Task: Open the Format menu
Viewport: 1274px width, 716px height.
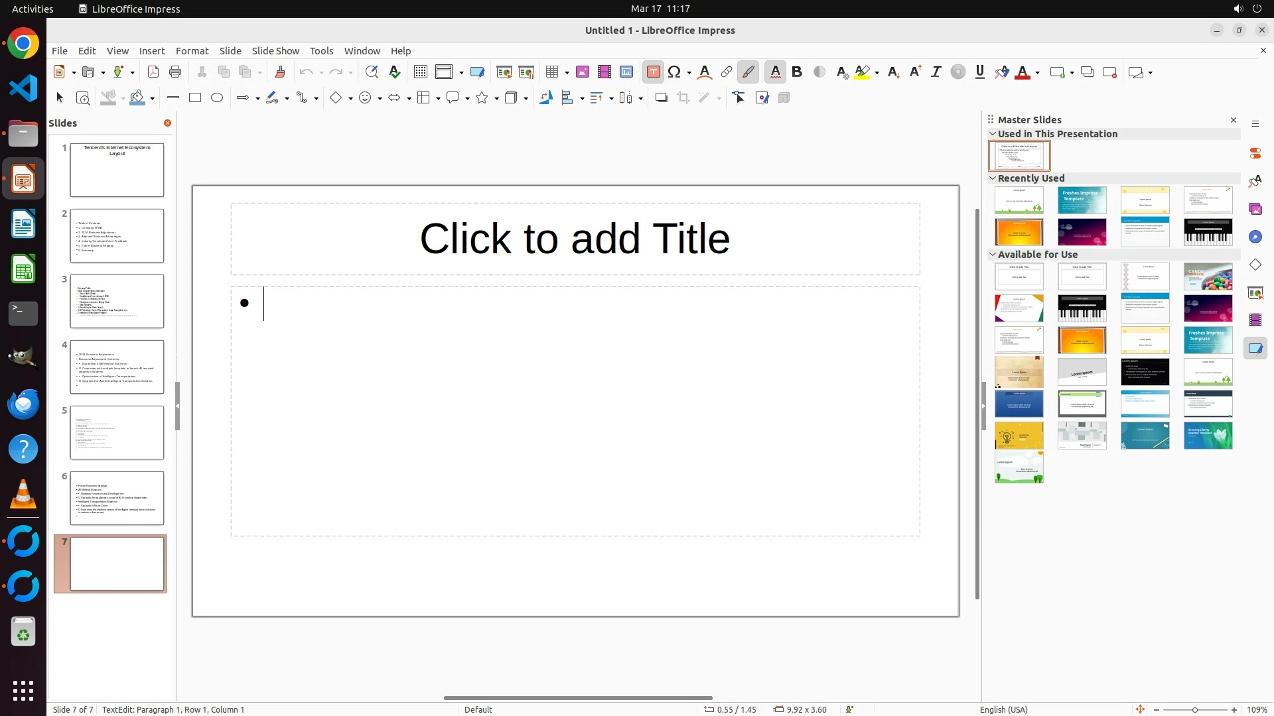Action: pyautogui.click(x=192, y=51)
